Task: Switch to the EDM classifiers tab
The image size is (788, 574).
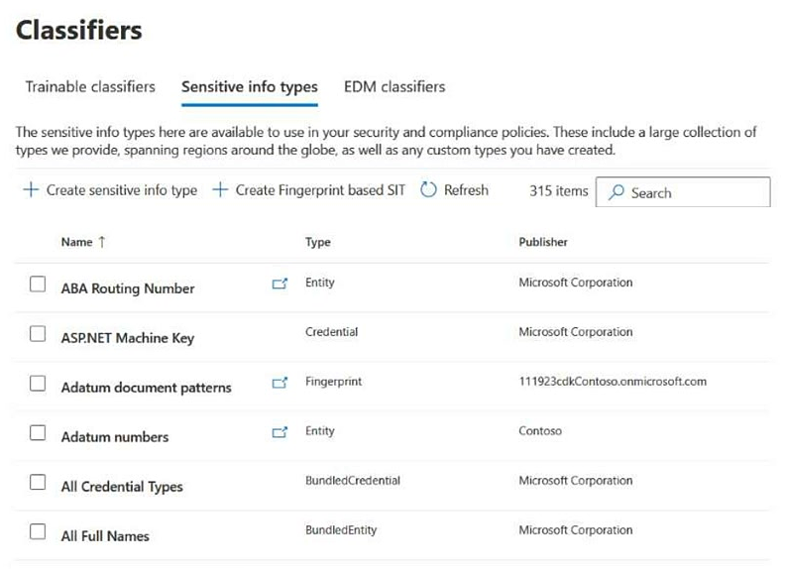Action: coord(394,86)
